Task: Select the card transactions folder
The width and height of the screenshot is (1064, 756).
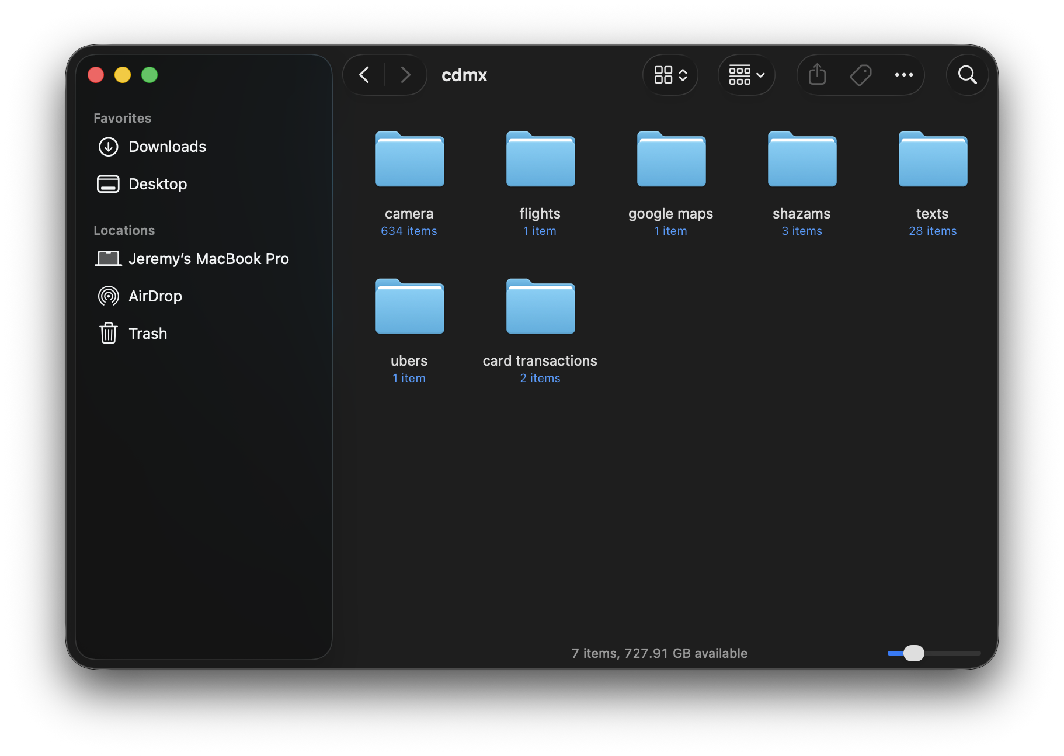Action: (x=540, y=307)
